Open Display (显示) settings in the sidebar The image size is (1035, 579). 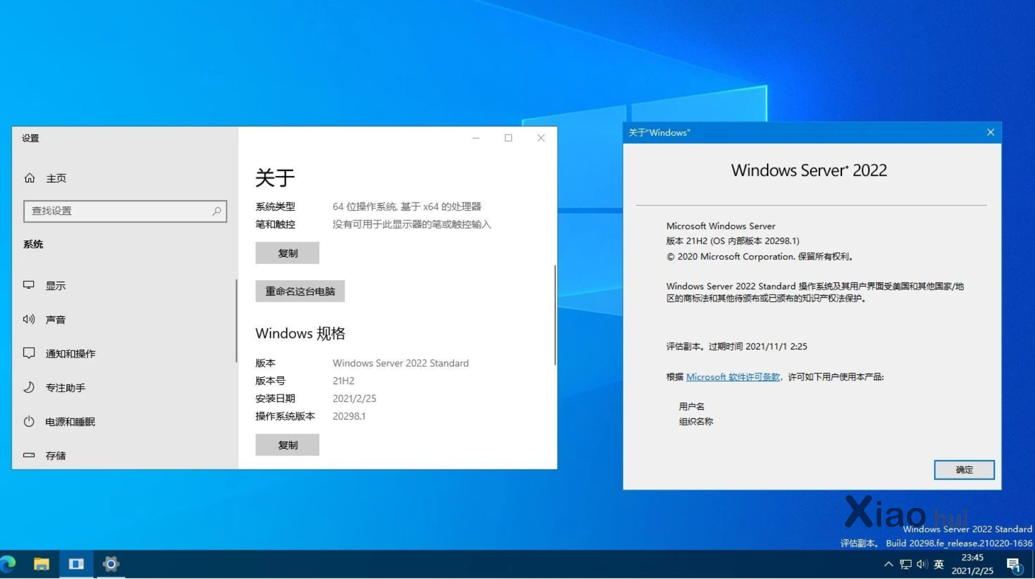pyautogui.click(x=55, y=285)
